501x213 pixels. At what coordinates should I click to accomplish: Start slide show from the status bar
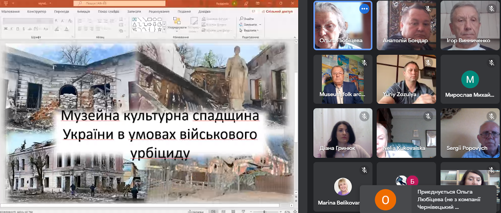click(x=243, y=211)
